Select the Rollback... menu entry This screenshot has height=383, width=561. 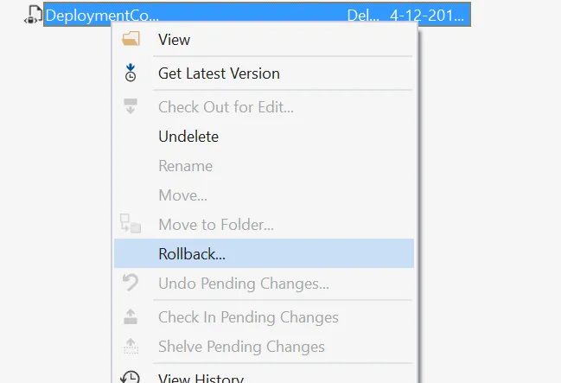click(192, 254)
